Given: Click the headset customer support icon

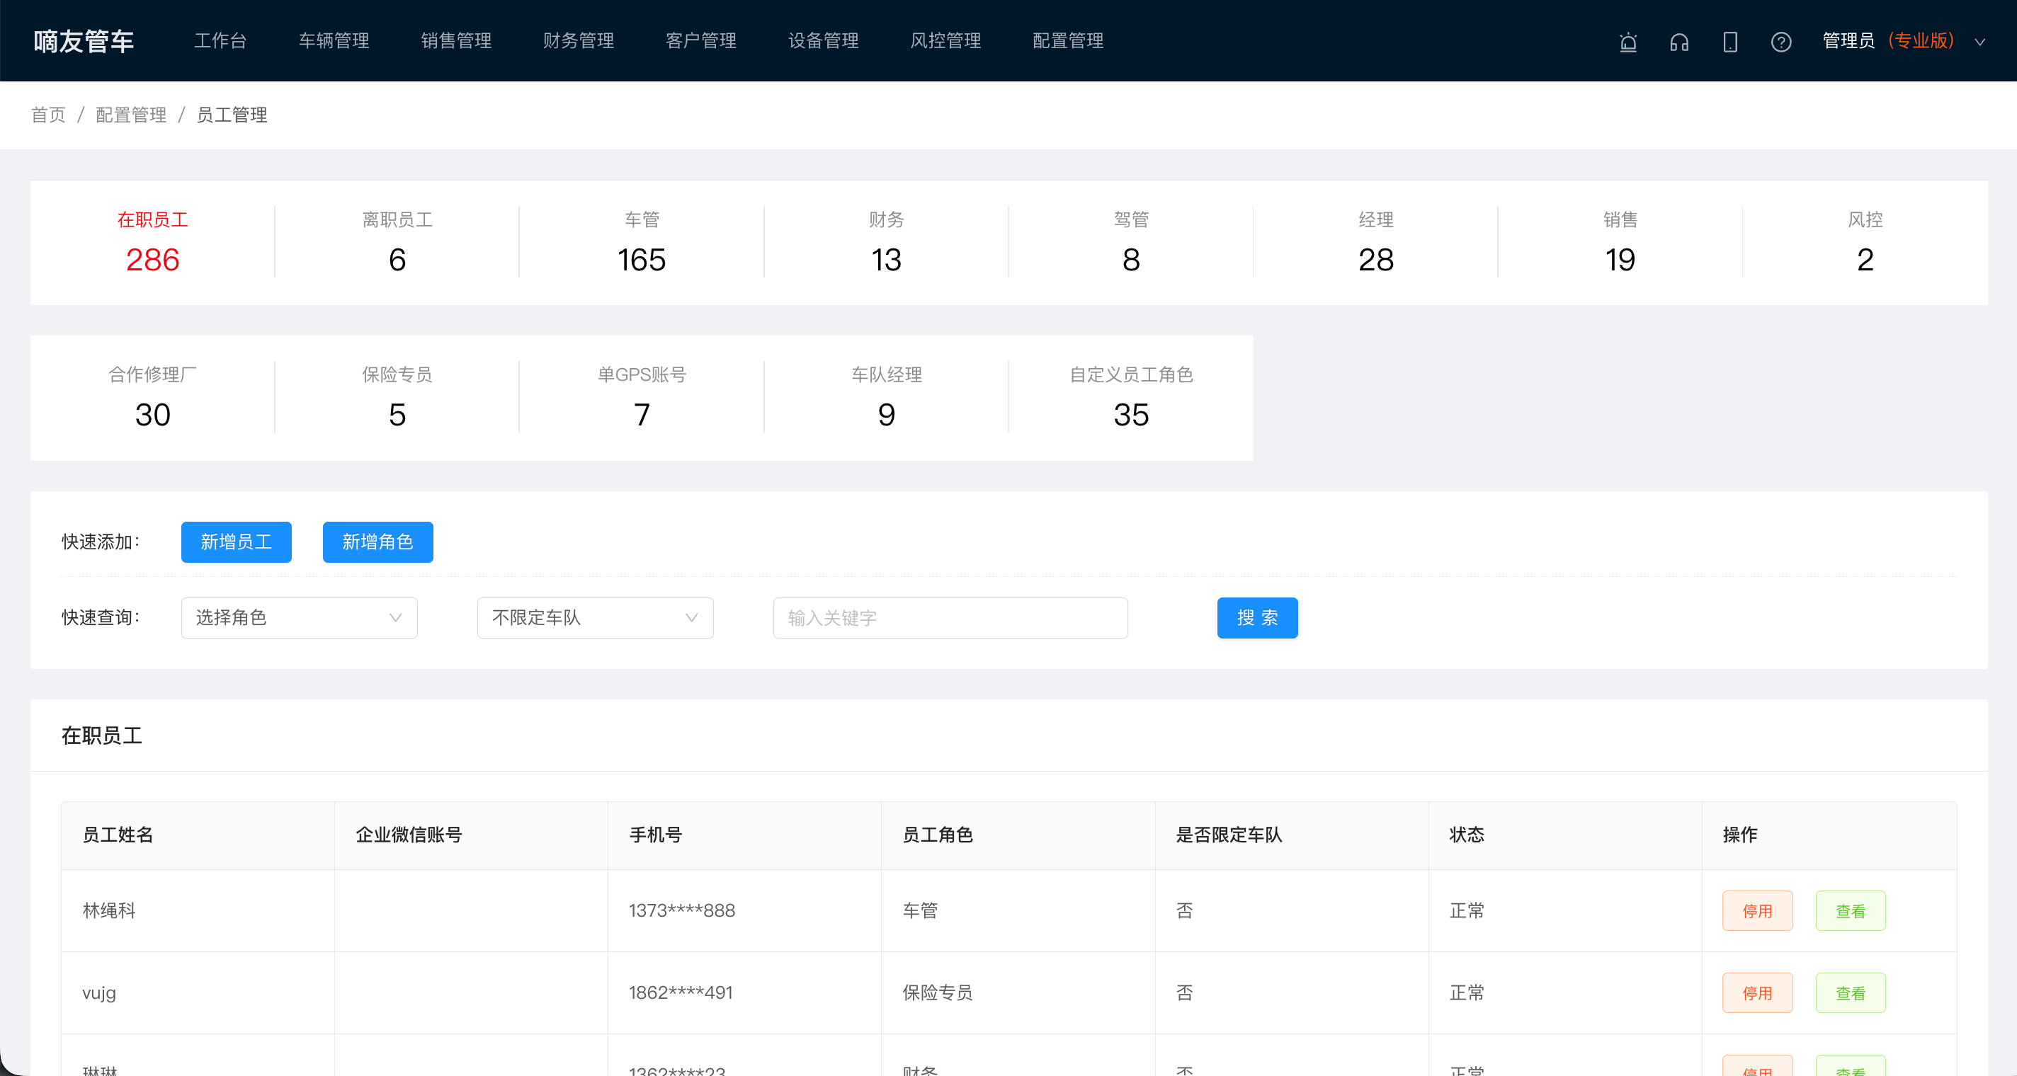Looking at the screenshot, I should pyautogui.click(x=1678, y=42).
